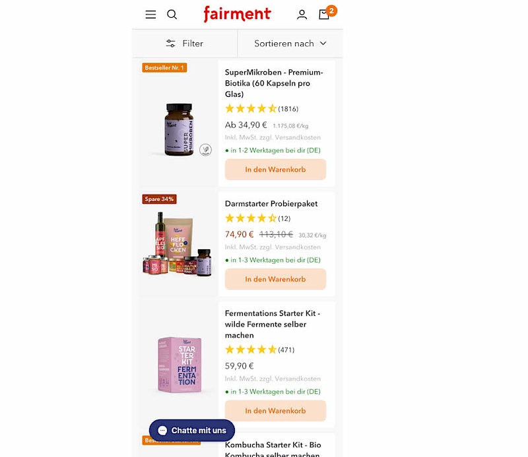Open search with magnifier icon
The height and width of the screenshot is (457, 528).
pos(172,15)
